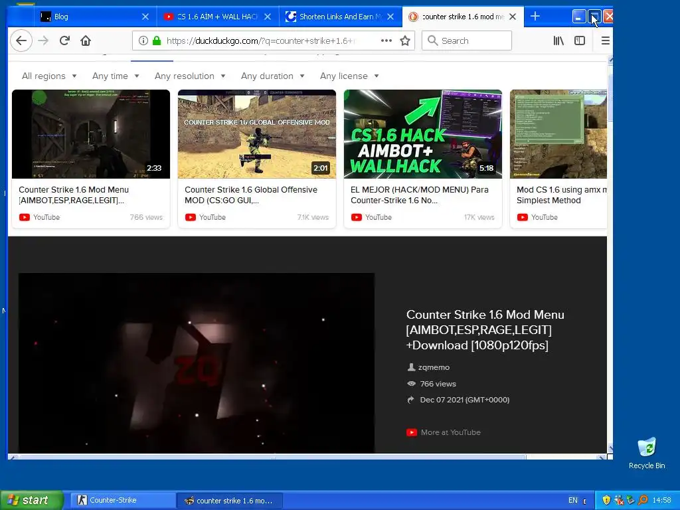The height and width of the screenshot is (510, 680).
Task: Click the security shield tray icon
Action: (x=606, y=501)
